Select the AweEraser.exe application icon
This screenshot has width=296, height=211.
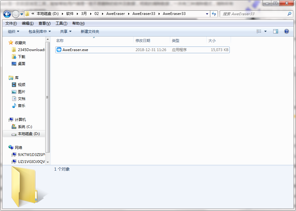click(x=59, y=50)
